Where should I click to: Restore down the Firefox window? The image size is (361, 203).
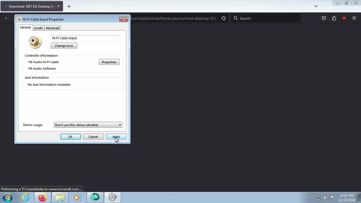(347, 3)
